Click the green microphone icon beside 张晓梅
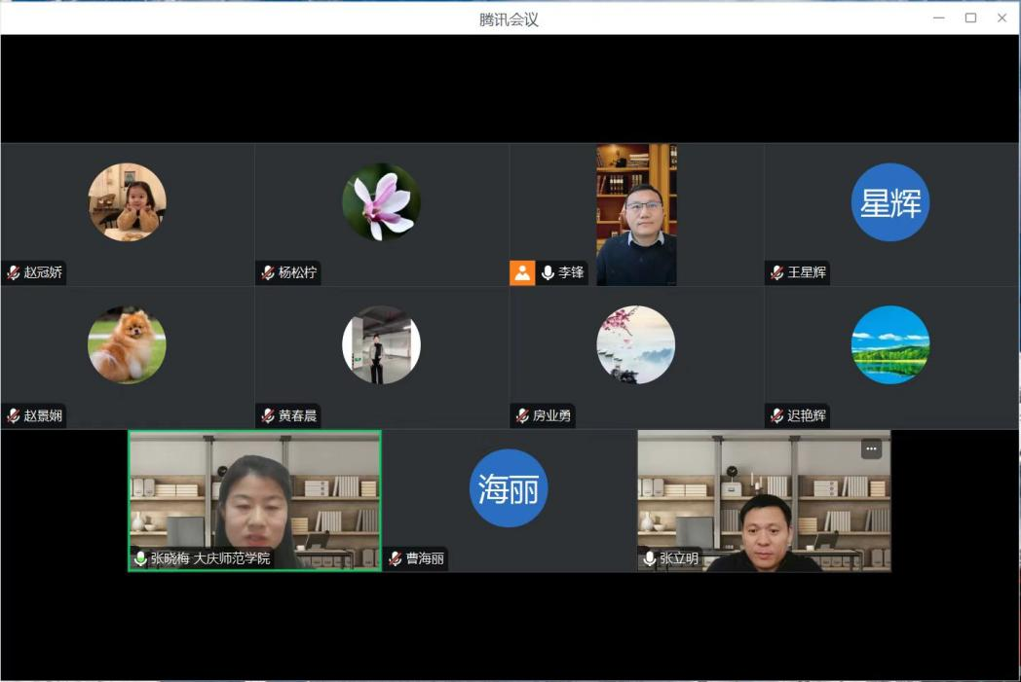 click(141, 558)
